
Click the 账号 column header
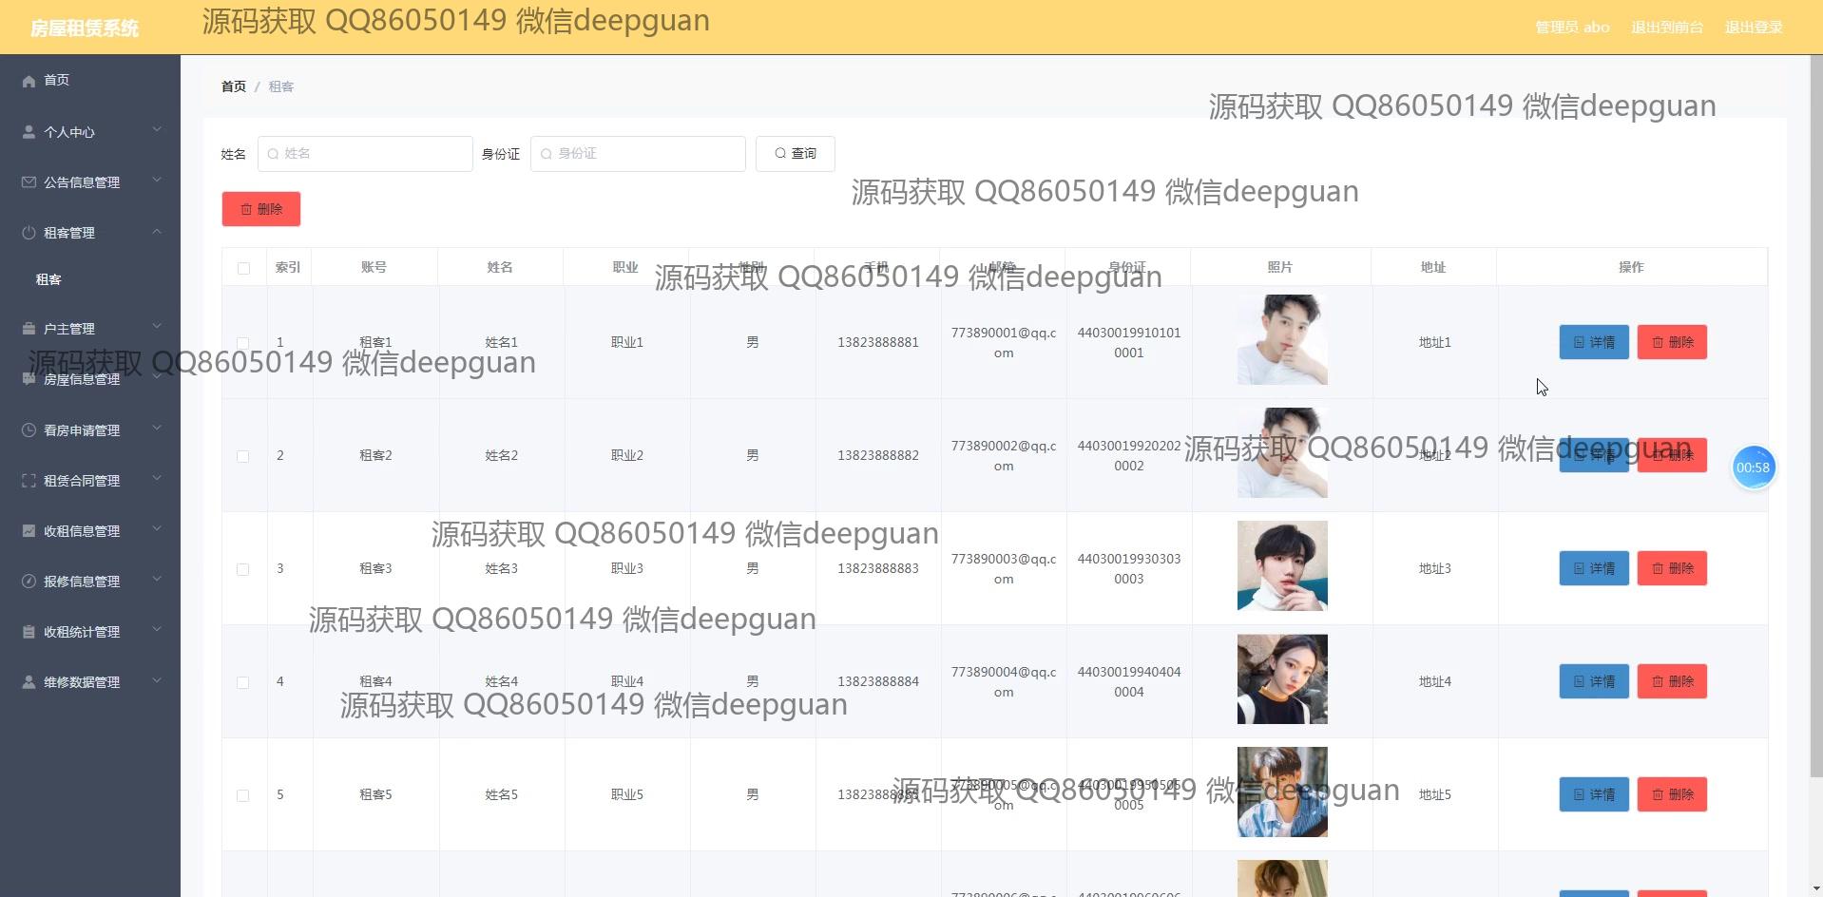click(374, 268)
